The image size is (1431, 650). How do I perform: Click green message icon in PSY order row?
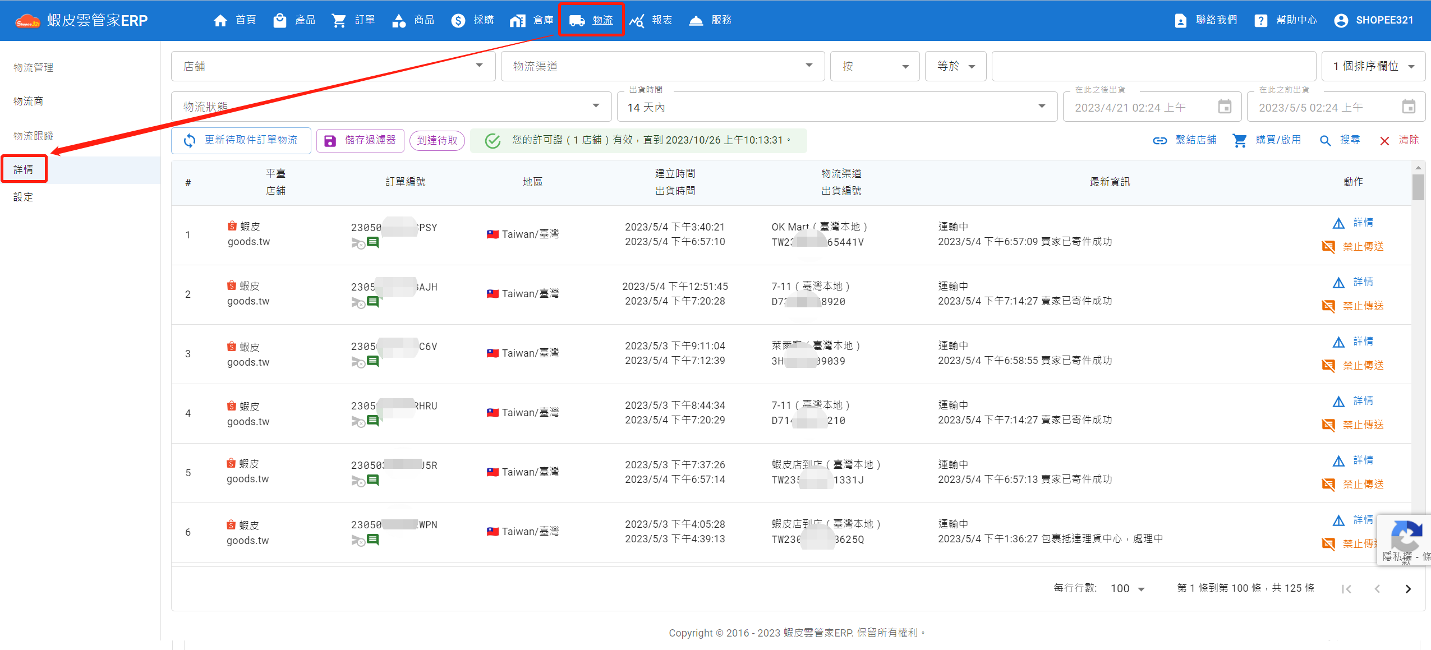tap(372, 242)
